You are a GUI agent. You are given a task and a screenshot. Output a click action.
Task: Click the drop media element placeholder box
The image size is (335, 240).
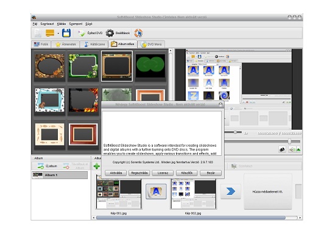pos(268,191)
